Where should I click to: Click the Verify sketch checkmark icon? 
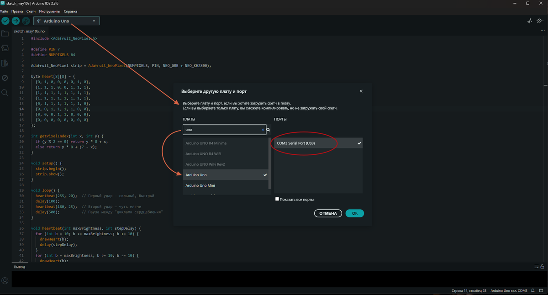pyautogui.click(x=5, y=21)
